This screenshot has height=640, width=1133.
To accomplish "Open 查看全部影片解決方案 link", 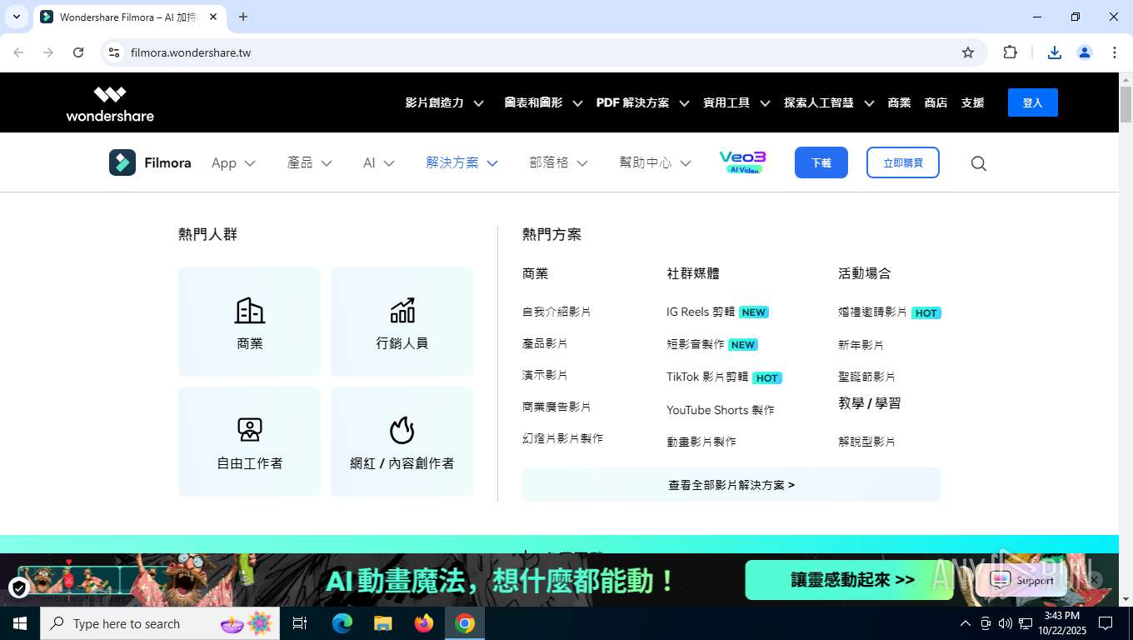I will click(731, 485).
